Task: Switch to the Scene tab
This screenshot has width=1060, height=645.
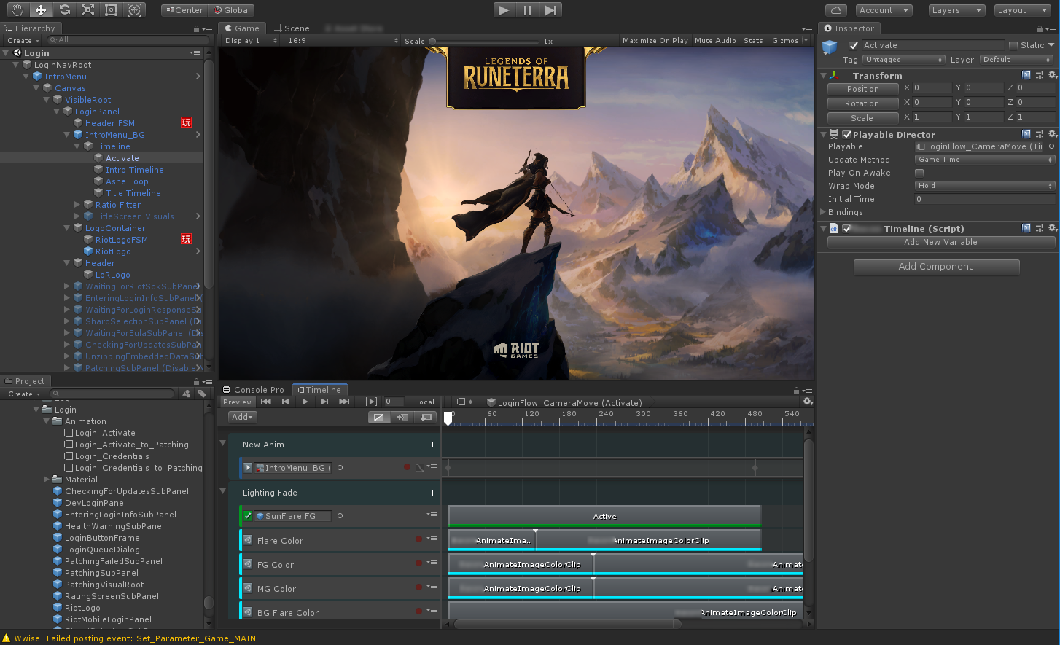Action: (x=292, y=28)
